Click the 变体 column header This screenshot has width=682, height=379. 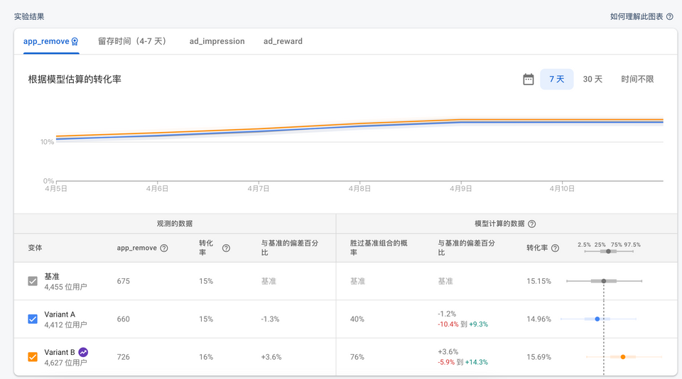[35, 248]
